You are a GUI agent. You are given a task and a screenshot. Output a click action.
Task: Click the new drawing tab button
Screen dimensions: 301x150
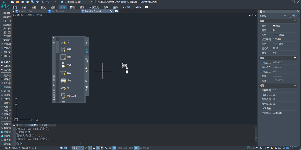(x=116, y=11)
